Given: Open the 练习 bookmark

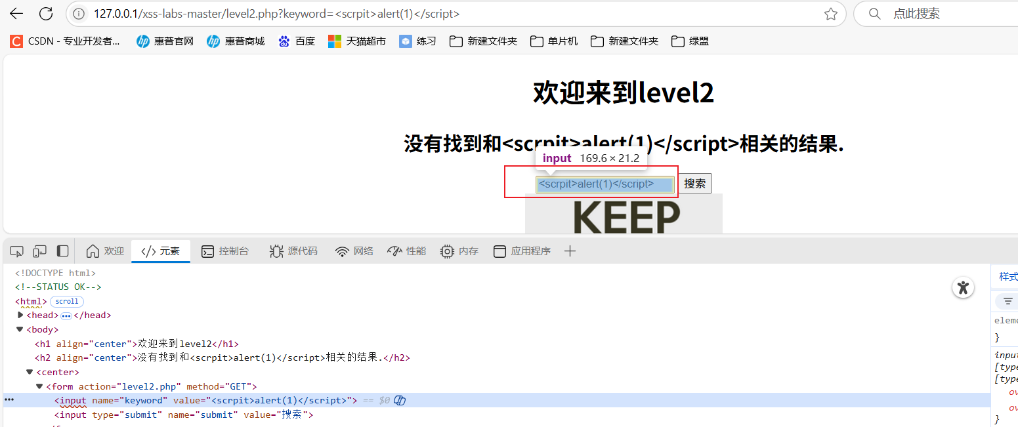Looking at the screenshot, I should coord(417,41).
